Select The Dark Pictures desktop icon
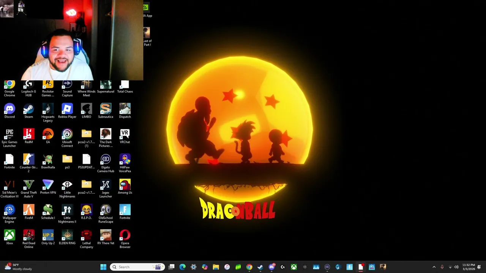 (x=106, y=138)
